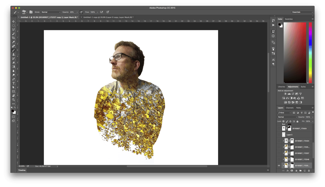Open brush Opacity 40% slider arrow
This screenshot has height=187, width=325.
77,12
